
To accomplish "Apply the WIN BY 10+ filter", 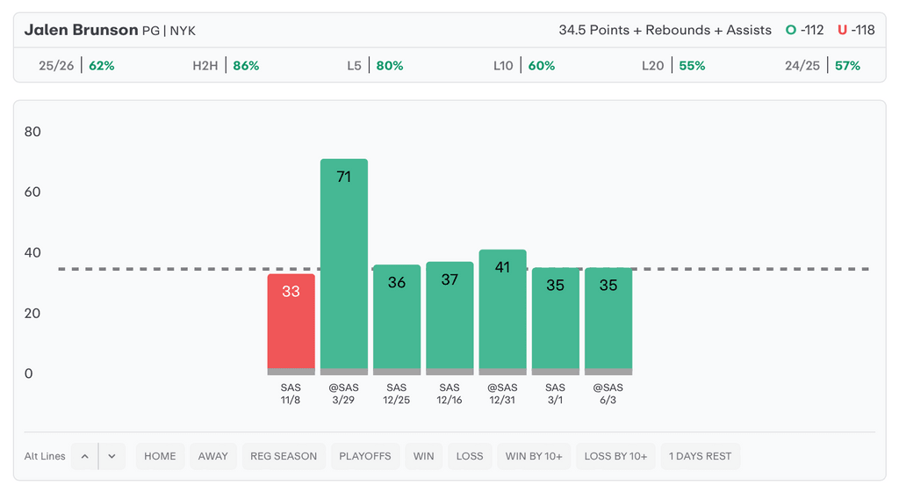I will click(534, 456).
